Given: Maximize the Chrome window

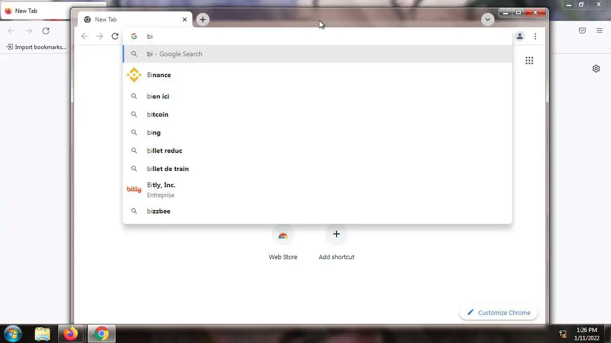Looking at the screenshot, I should (x=518, y=13).
